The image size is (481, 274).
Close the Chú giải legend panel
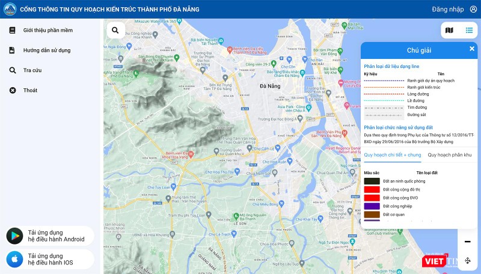point(472,49)
